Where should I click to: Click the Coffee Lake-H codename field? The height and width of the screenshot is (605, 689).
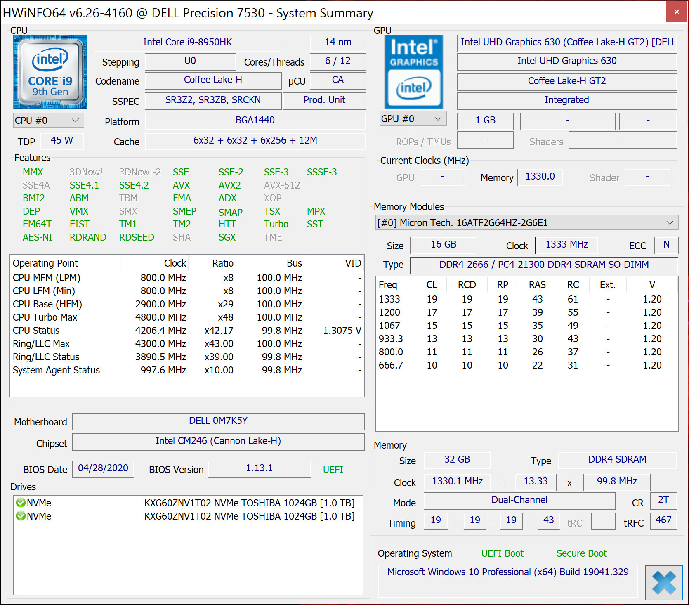pyautogui.click(x=213, y=80)
